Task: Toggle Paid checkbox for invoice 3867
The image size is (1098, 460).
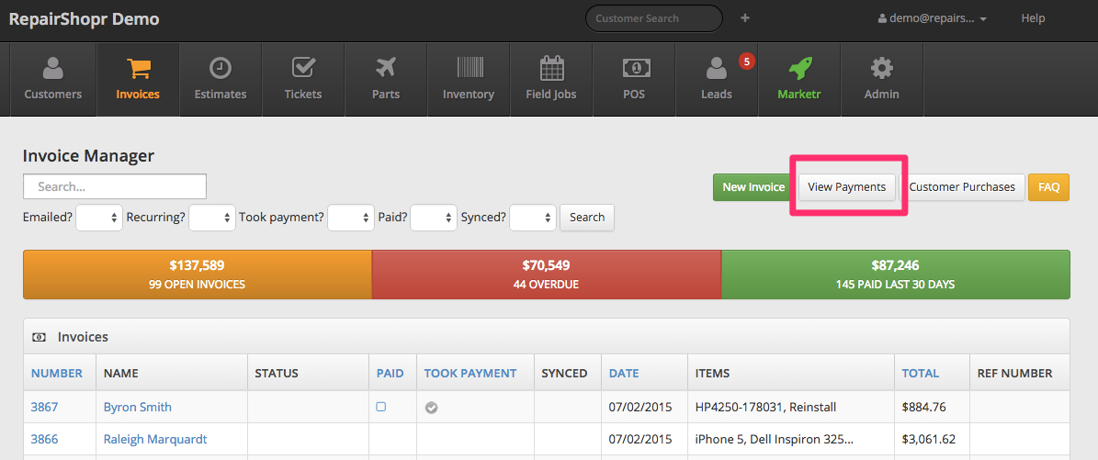Action: point(381,407)
